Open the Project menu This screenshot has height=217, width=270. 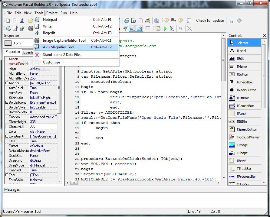click(52, 13)
